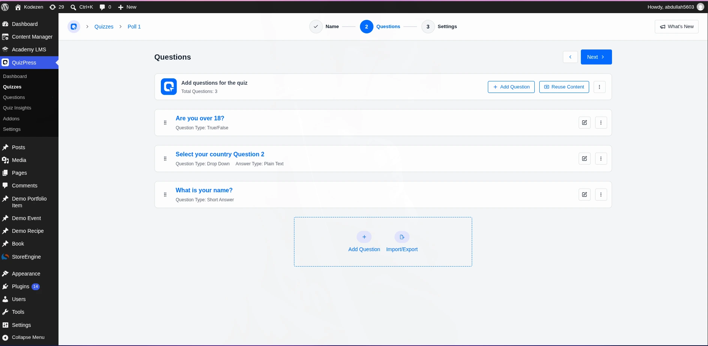Go to the Settings step in the wizard
708x346 pixels.
(x=439, y=27)
